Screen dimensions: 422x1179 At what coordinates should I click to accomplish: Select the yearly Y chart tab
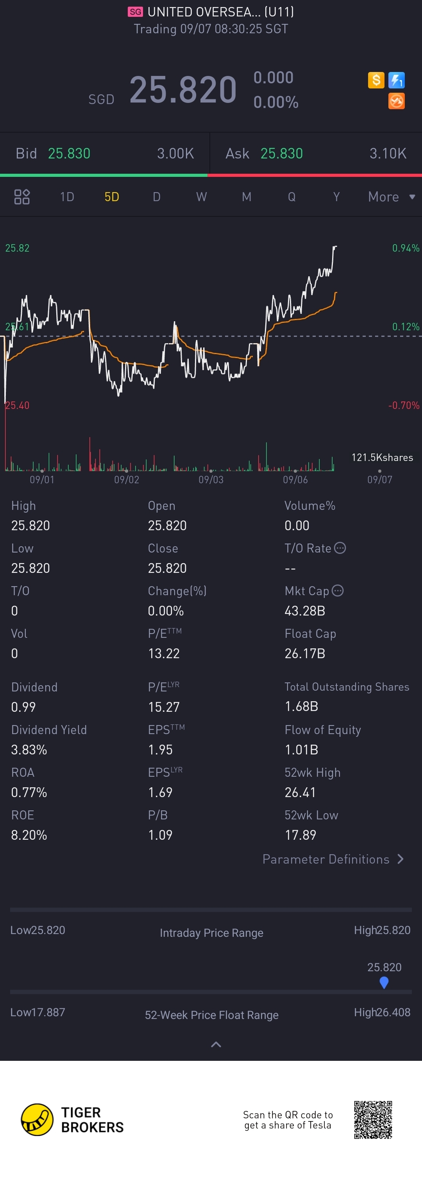click(336, 197)
